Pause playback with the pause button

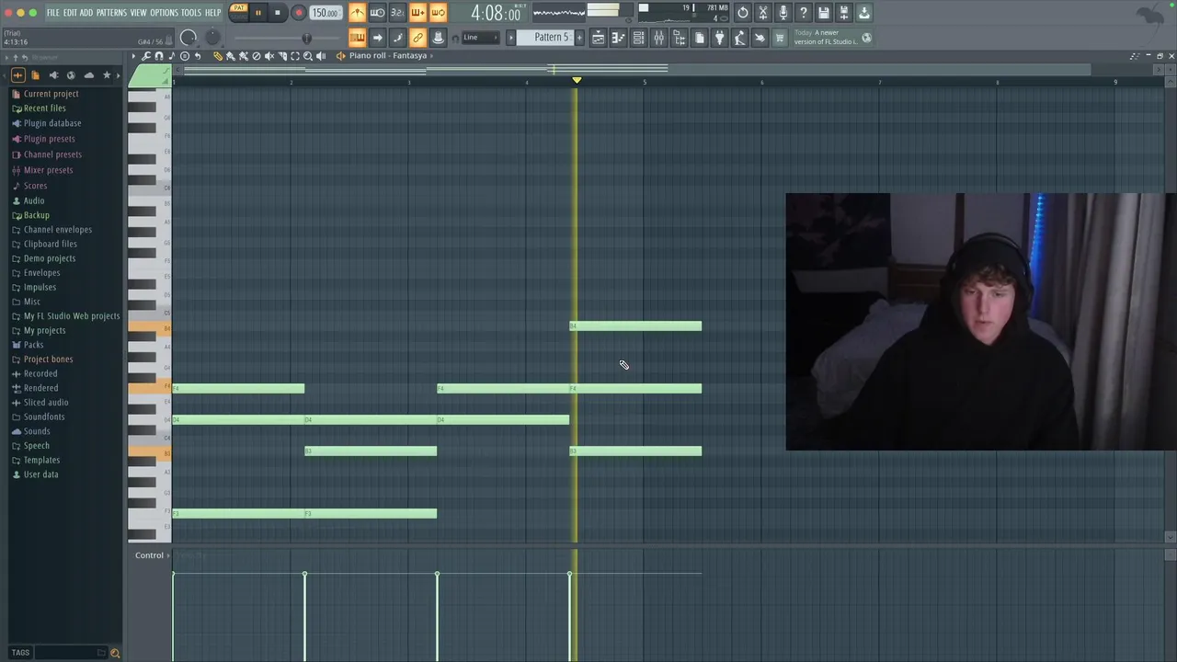(x=258, y=13)
